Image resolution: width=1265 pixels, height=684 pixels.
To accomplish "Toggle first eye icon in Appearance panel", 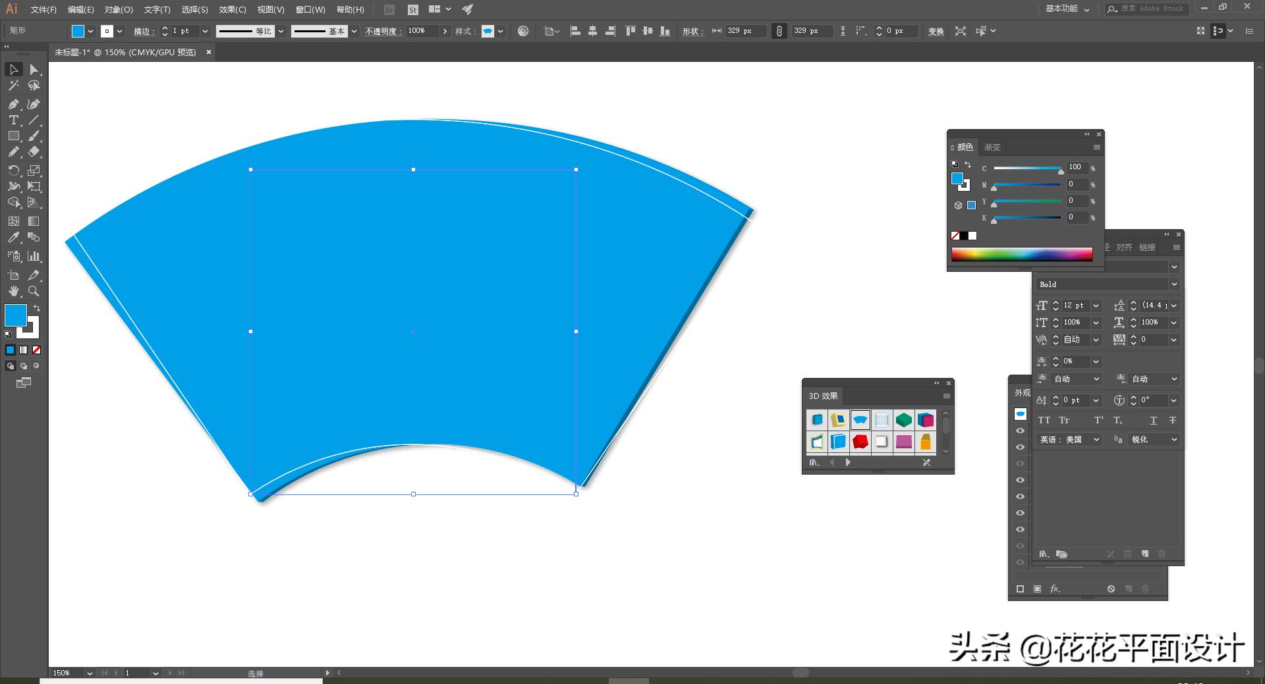I will click(x=1020, y=431).
